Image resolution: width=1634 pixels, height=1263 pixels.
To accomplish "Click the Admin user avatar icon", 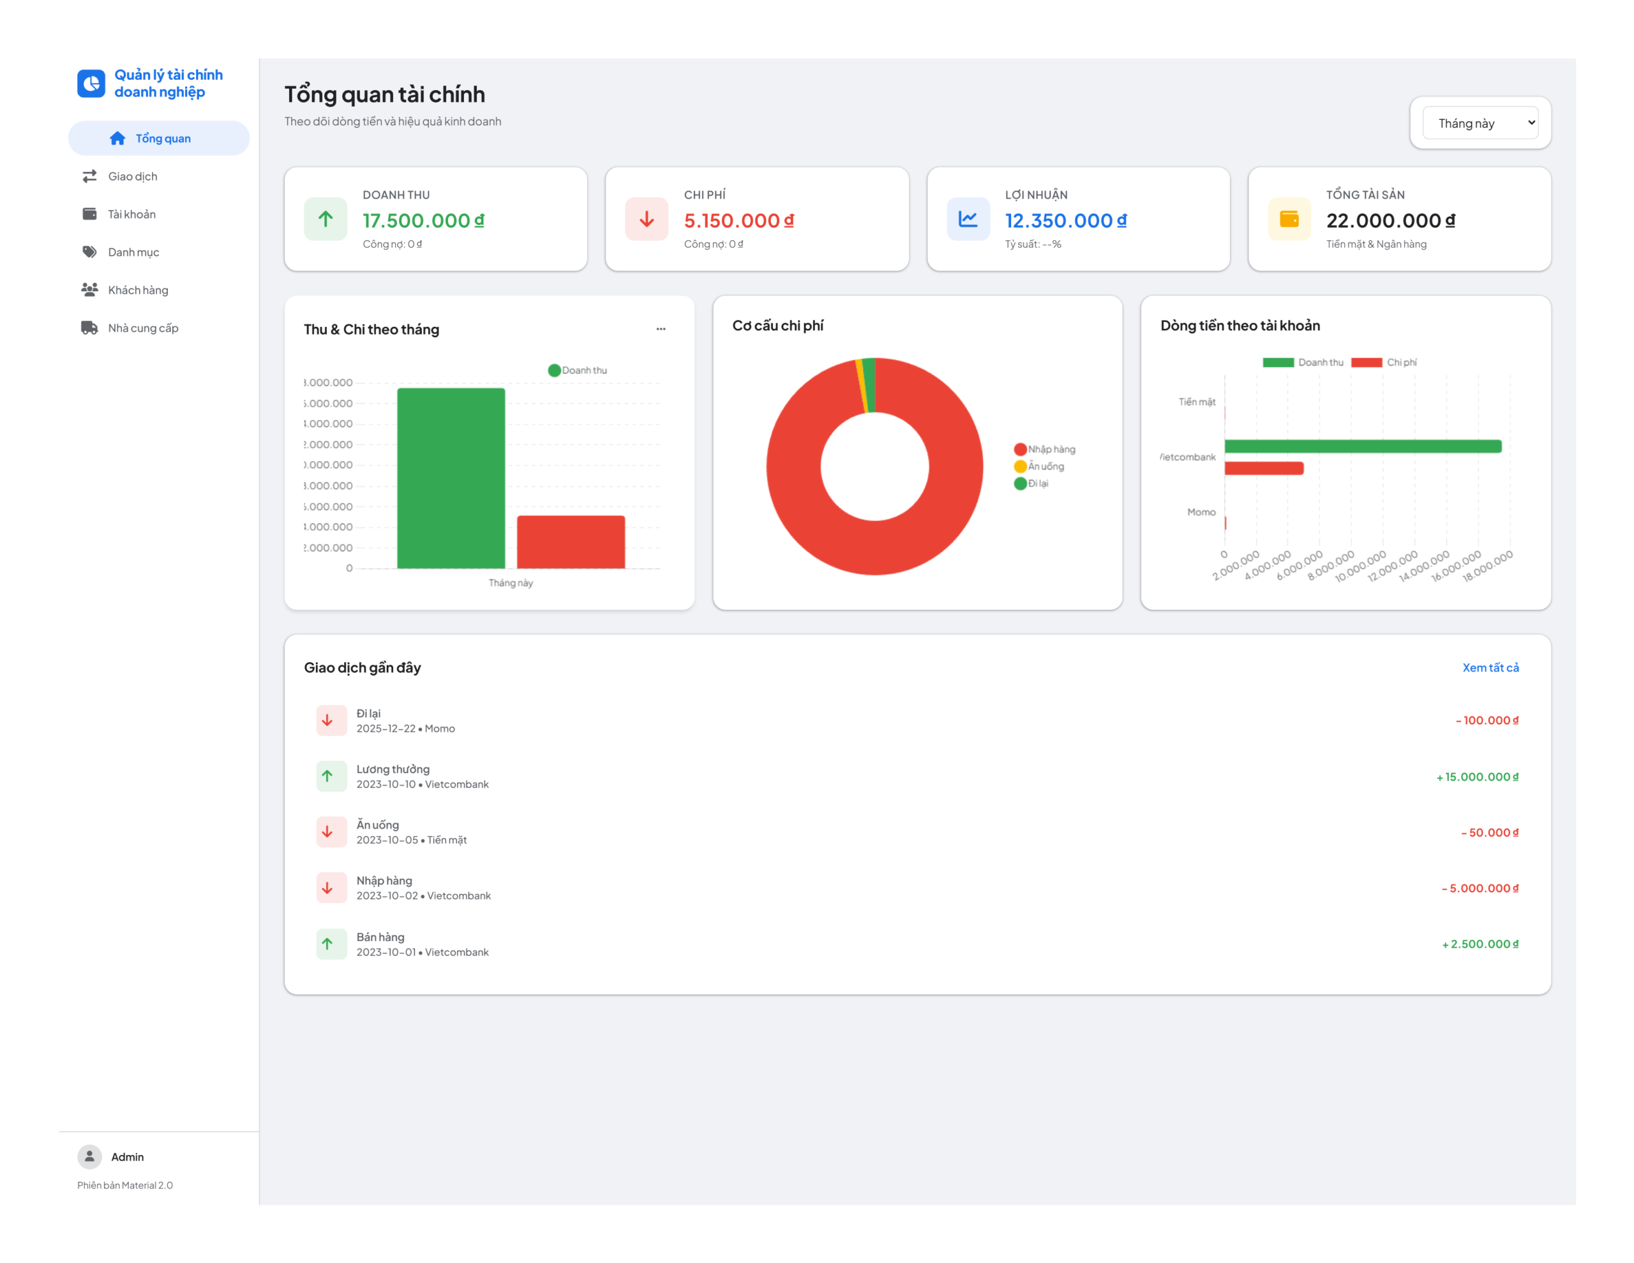I will [90, 1157].
